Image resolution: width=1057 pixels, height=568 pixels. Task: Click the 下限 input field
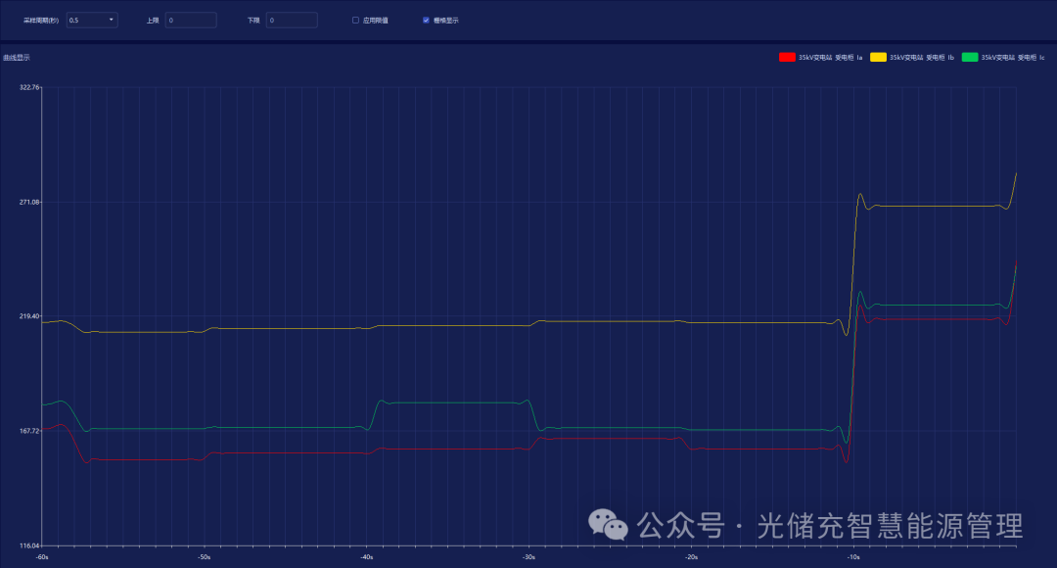(x=292, y=21)
